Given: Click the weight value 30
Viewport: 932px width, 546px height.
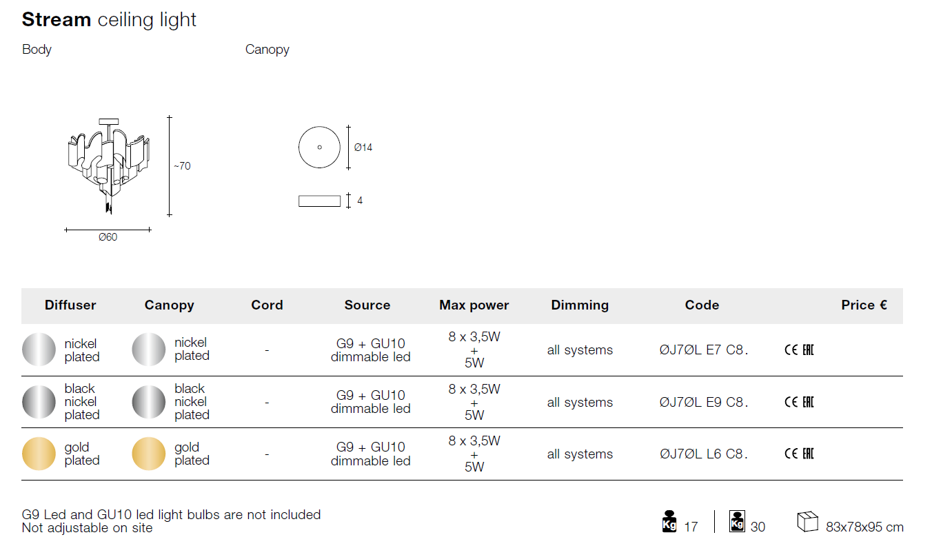Looking at the screenshot, I should 758,527.
